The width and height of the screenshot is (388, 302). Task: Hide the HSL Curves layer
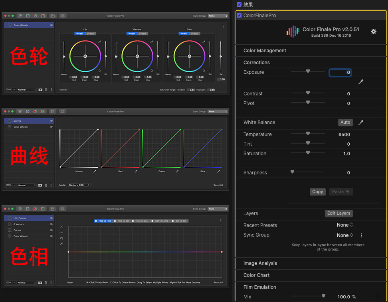pyautogui.click(x=51, y=218)
